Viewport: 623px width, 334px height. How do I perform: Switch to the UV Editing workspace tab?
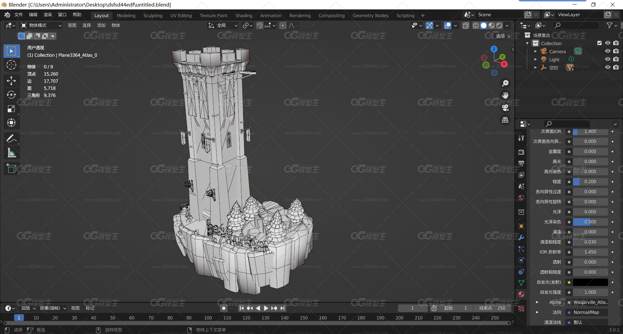181,16
